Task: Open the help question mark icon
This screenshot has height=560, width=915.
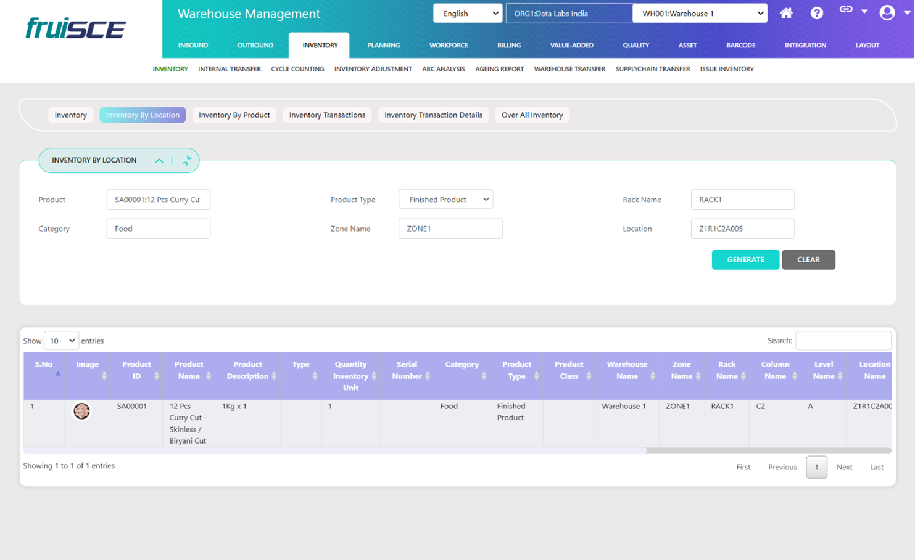Action: coord(816,13)
